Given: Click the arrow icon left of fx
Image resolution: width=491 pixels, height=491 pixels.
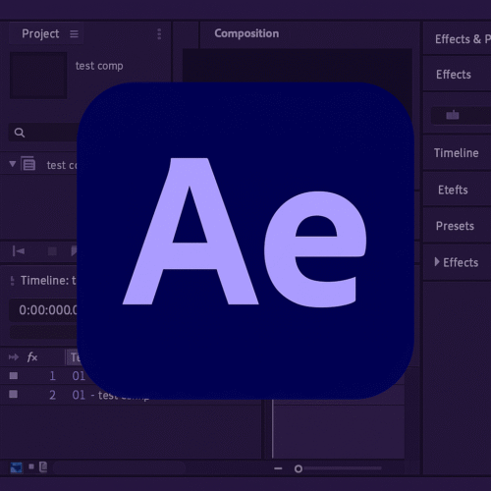Looking at the screenshot, I should (x=14, y=356).
